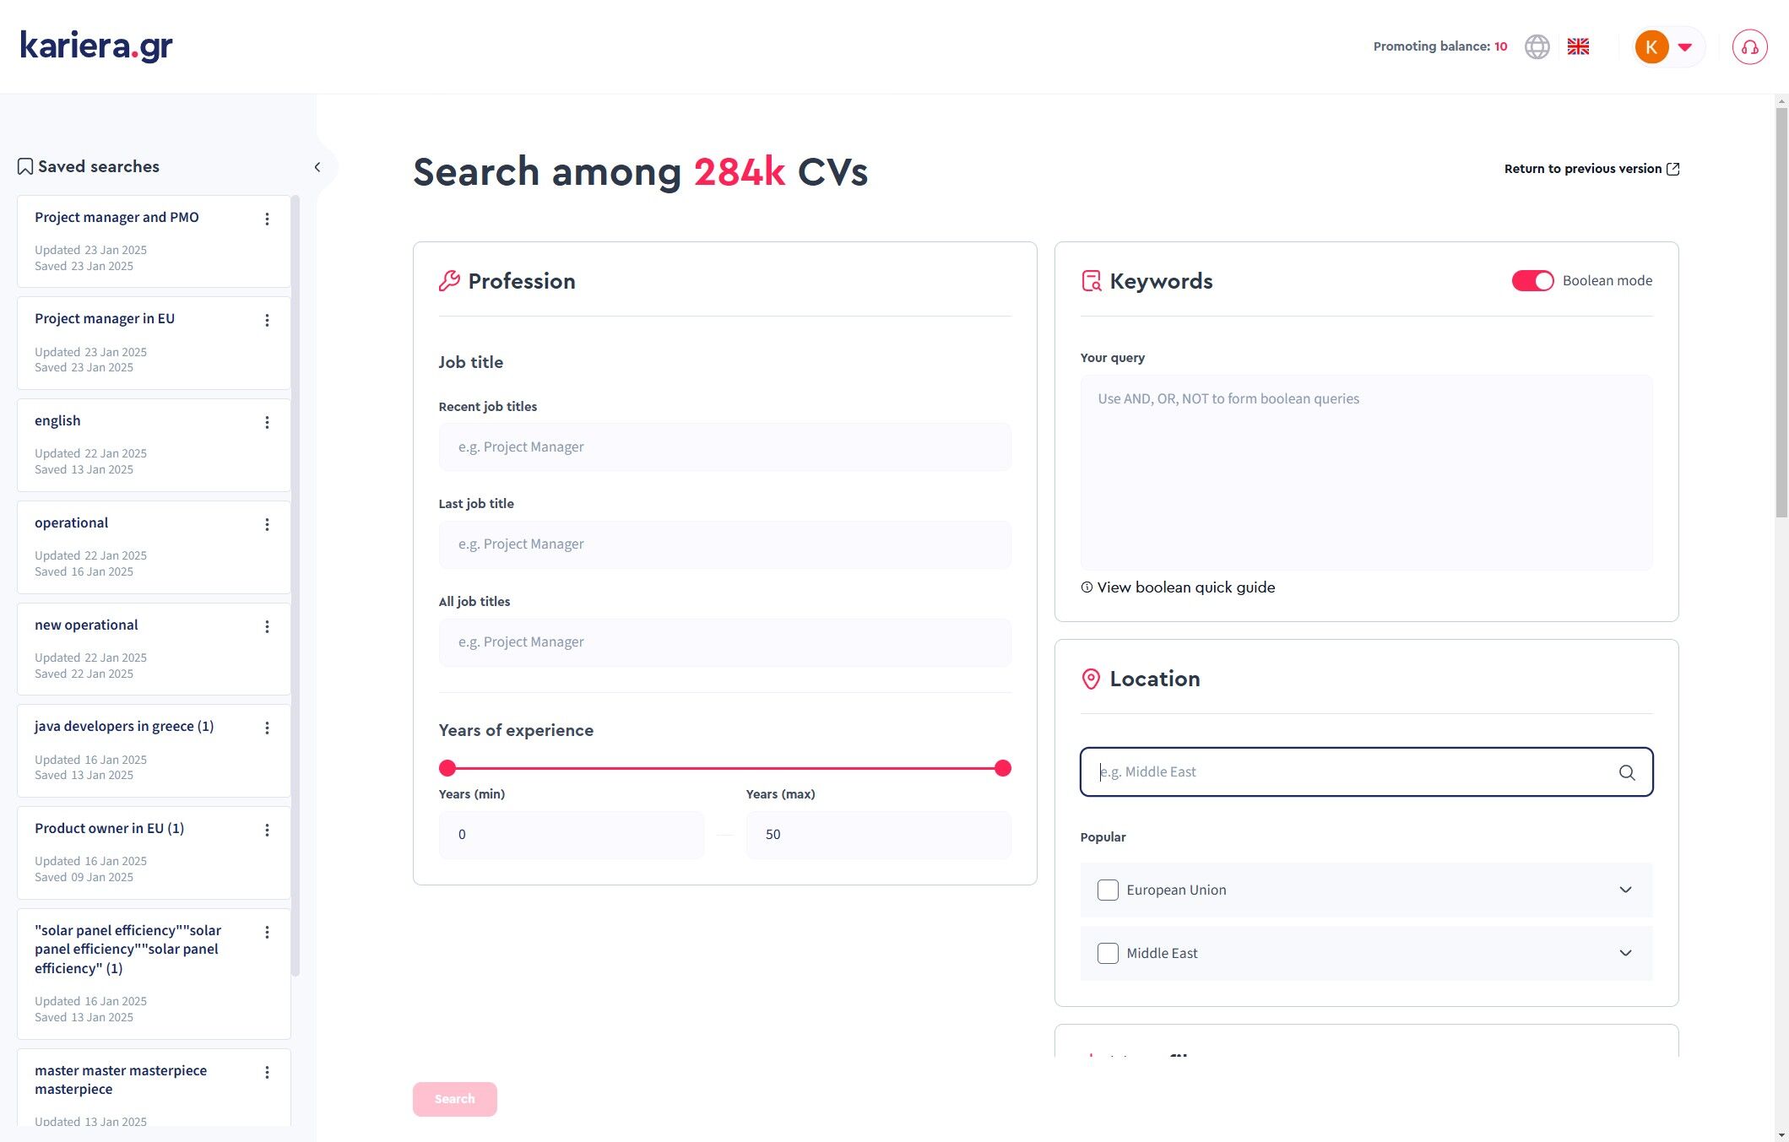The width and height of the screenshot is (1789, 1142).
Task: Click the search magnifier in Location field
Action: coord(1626,772)
